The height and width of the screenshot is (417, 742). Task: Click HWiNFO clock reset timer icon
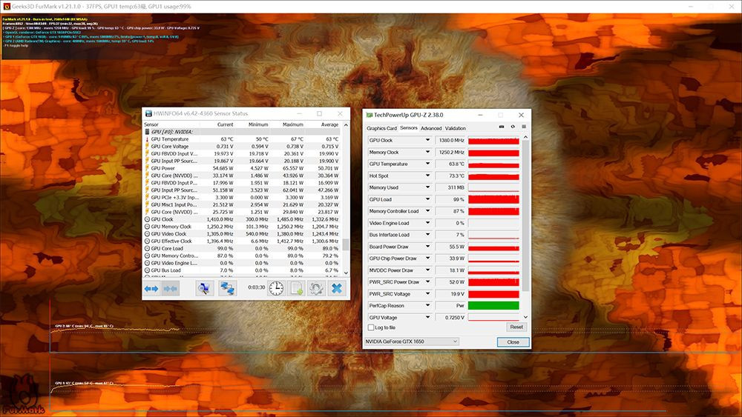(x=276, y=288)
